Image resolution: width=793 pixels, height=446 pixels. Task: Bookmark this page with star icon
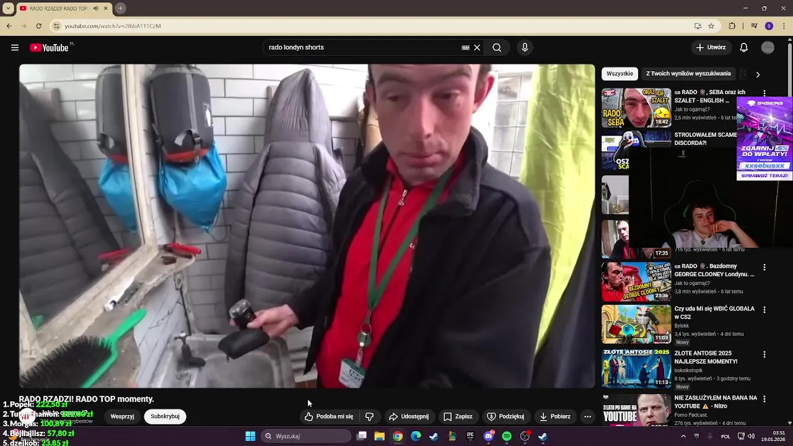click(711, 26)
